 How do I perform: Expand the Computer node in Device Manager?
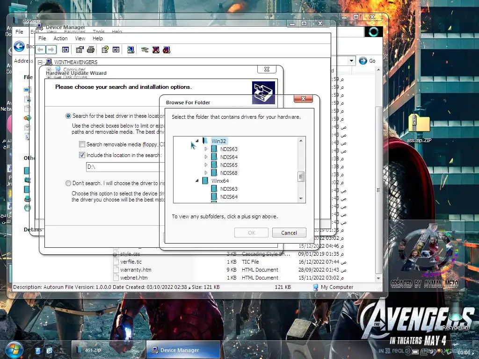[49, 70]
